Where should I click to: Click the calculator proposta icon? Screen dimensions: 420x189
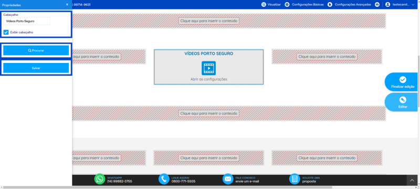[295, 179]
